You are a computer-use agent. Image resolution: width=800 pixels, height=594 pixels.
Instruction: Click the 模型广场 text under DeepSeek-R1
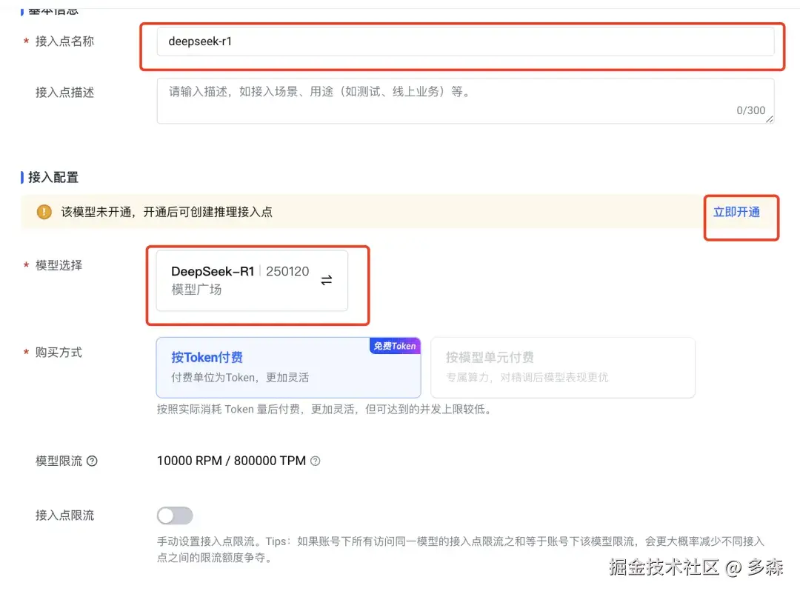click(x=196, y=290)
